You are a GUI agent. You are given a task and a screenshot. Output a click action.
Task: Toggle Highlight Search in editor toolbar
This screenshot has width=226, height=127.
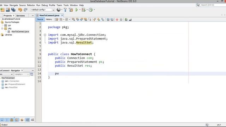coord(85,19)
